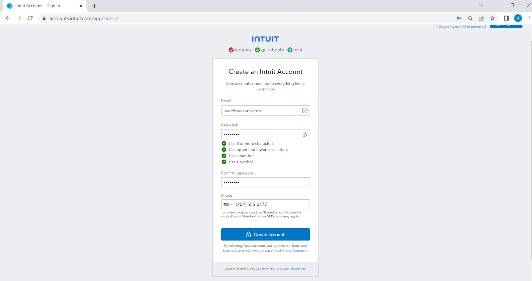The width and height of the screenshot is (532, 281).
Task: Reload the Intuit sign-in page
Action: (30, 18)
